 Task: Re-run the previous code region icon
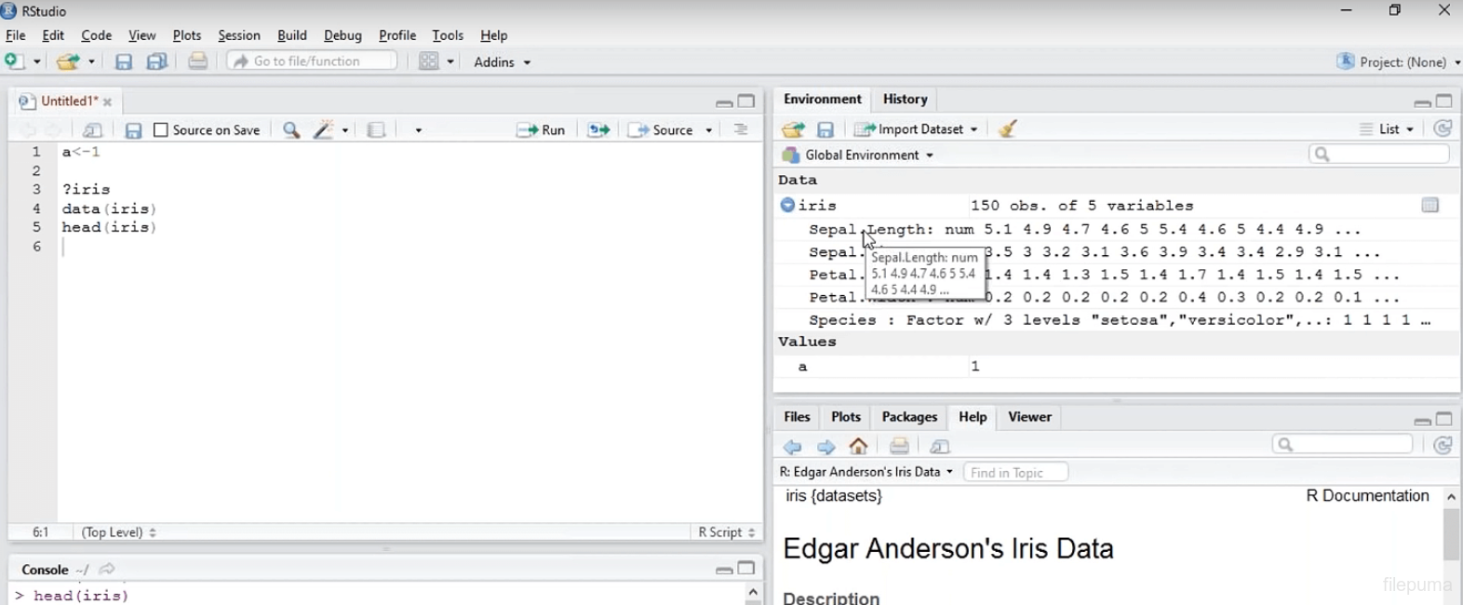[598, 130]
